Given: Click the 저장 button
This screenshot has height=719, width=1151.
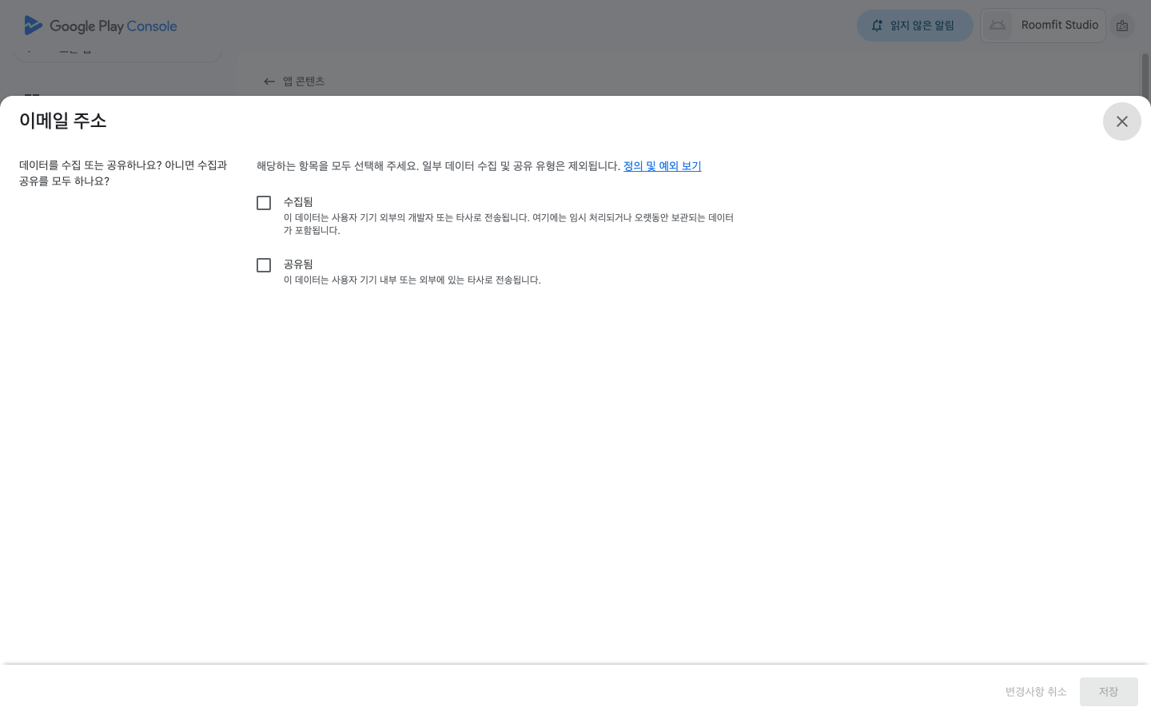Looking at the screenshot, I should (1108, 692).
